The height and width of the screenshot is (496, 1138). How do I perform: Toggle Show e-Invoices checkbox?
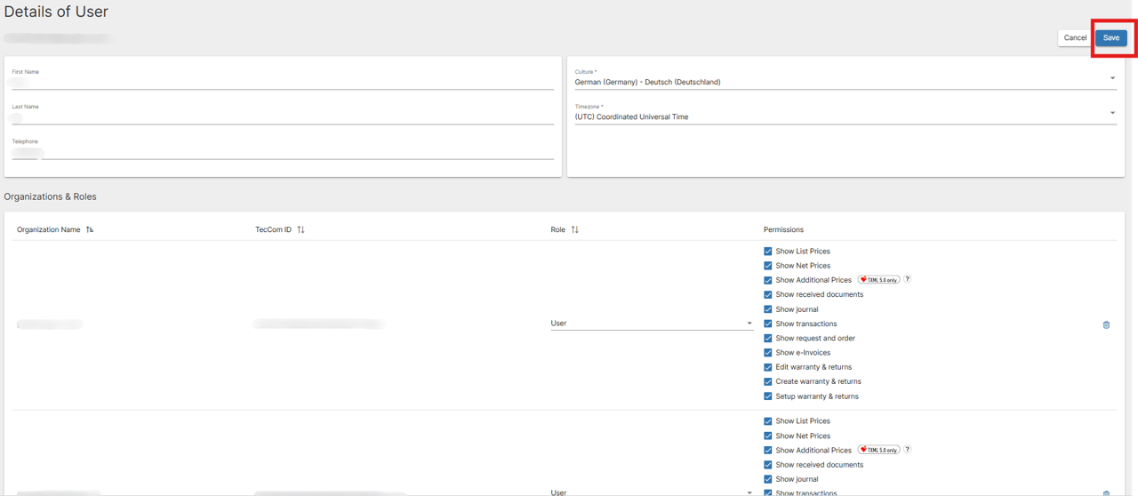768,353
